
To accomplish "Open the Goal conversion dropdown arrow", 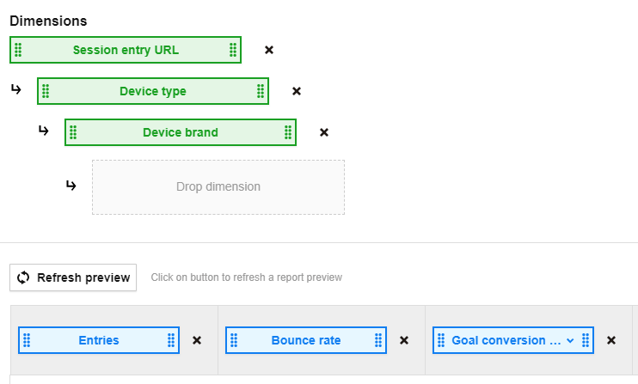I will pos(570,340).
